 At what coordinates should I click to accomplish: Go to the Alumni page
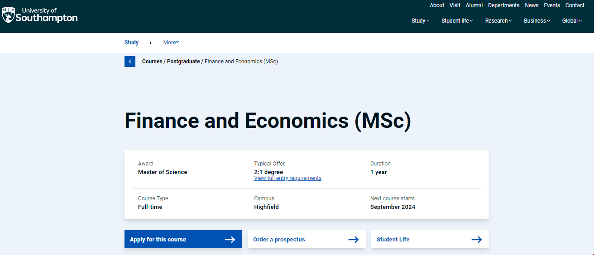474,5
